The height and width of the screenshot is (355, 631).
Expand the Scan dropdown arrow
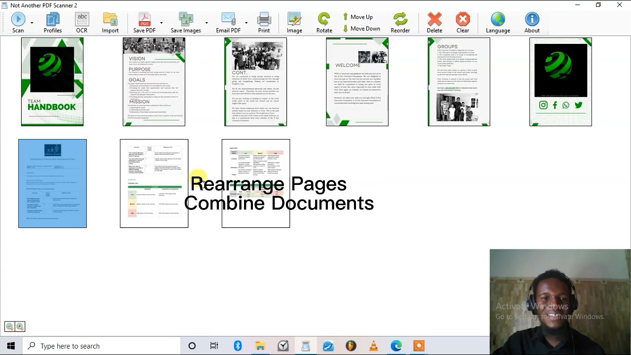[32, 23]
